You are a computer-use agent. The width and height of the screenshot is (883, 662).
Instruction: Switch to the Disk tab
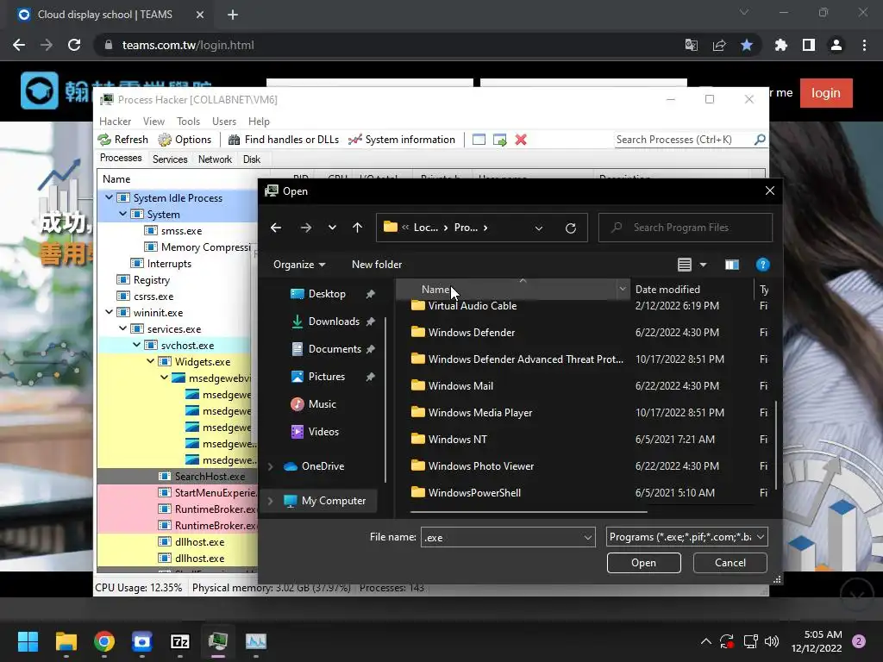point(252,159)
